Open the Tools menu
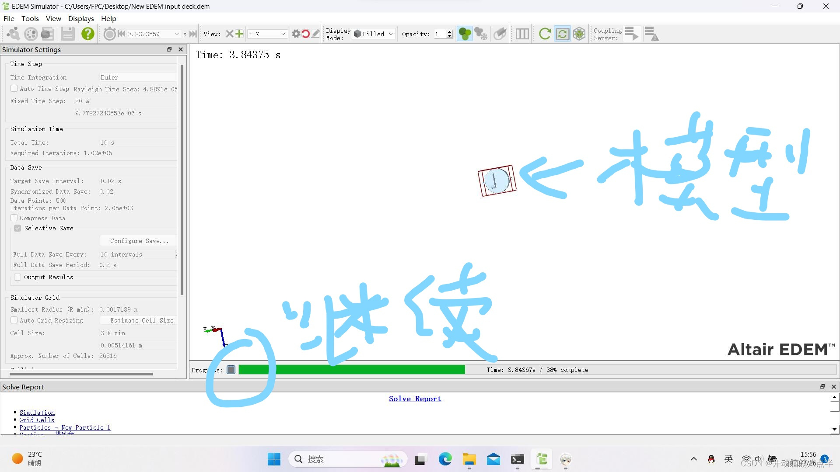This screenshot has width=840, height=472. (30, 18)
